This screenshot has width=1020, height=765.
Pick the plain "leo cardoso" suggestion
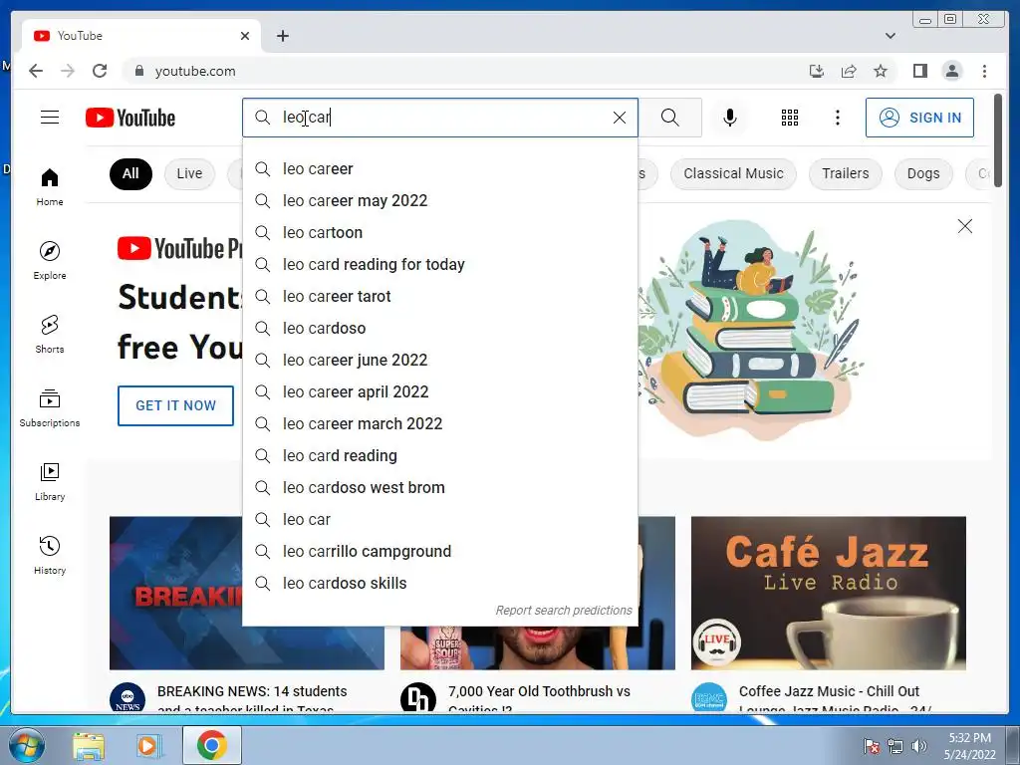click(x=440, y=328)
